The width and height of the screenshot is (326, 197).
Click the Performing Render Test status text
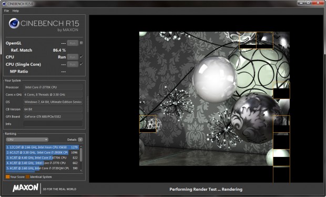coord(206,189)
